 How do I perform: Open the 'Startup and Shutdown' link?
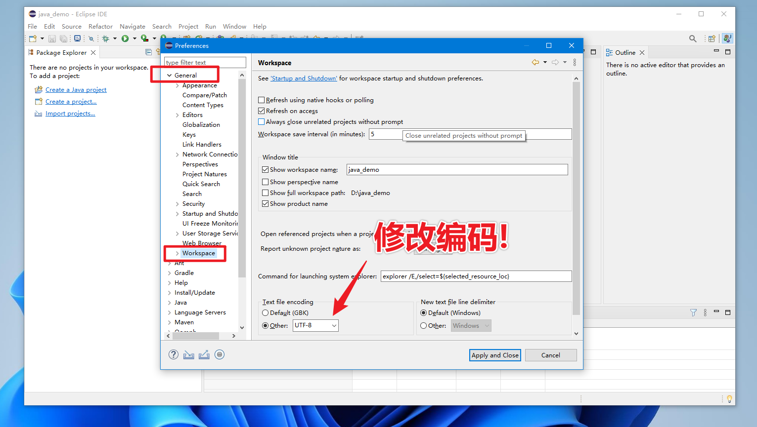[x=304, y=78]
